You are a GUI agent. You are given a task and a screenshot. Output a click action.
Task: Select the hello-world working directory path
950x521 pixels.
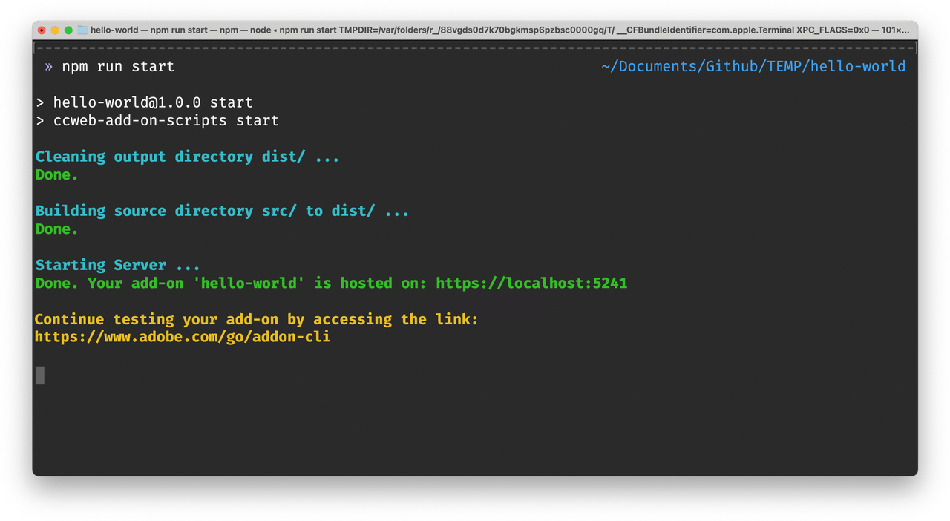click(x=754, y=66)
